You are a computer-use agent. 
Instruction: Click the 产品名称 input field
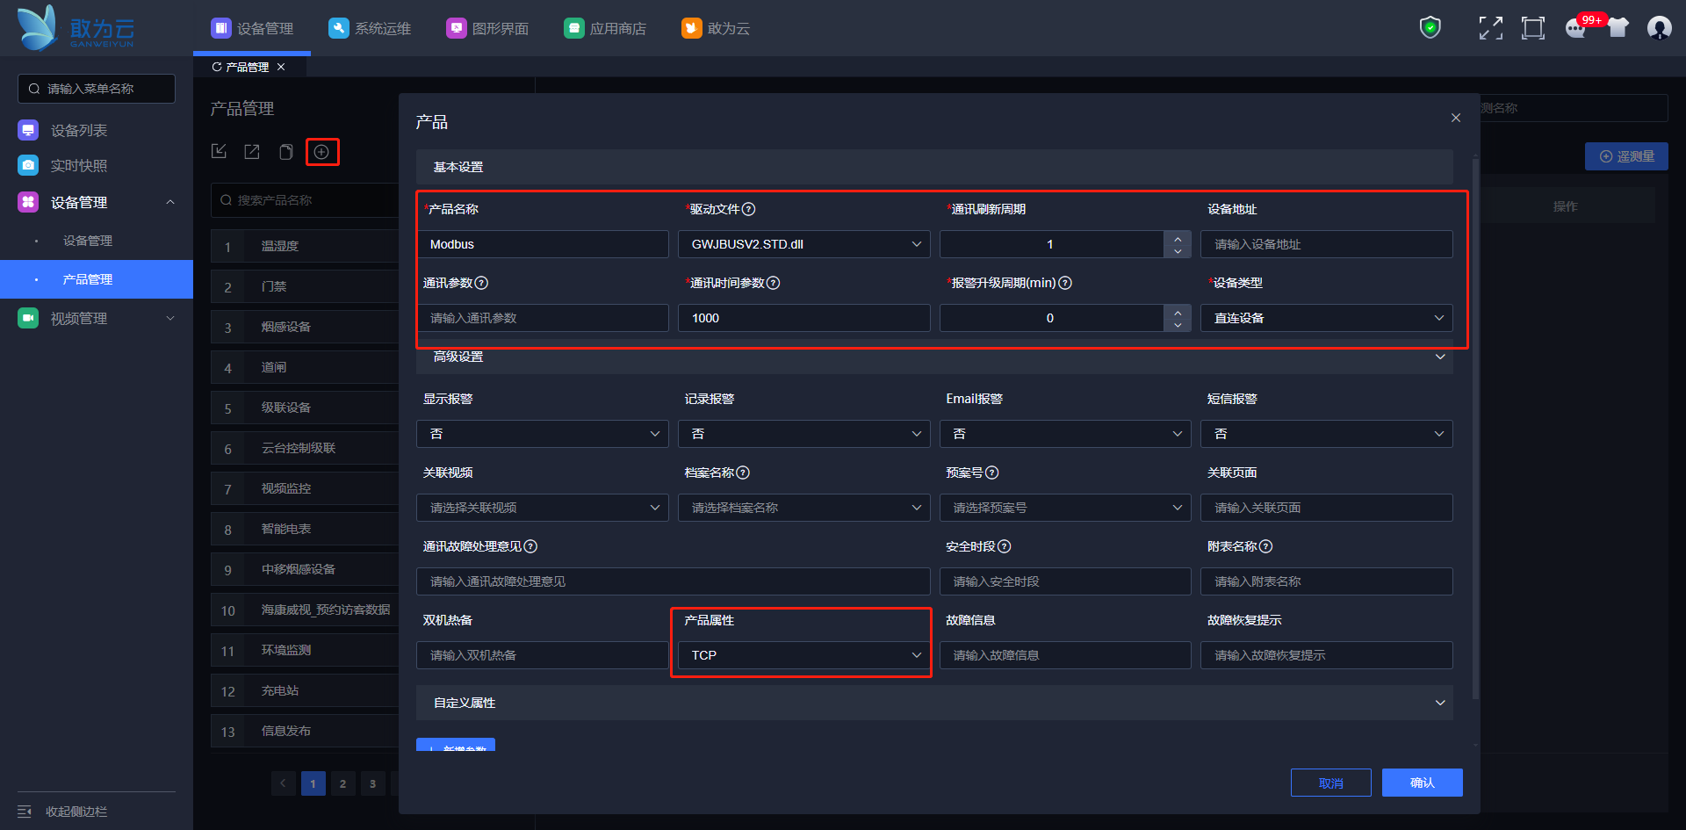(543, 244)
